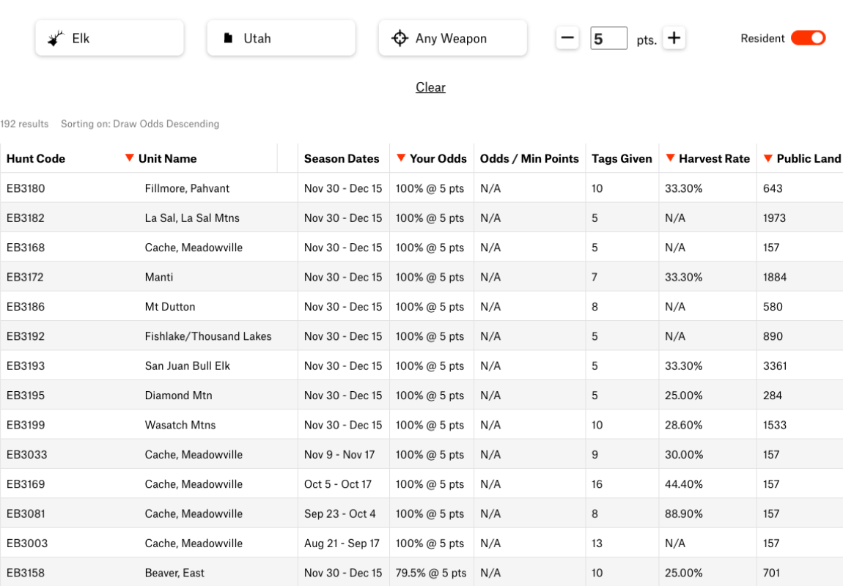The image size is (843, 586).
Task: Disable the Resident toggle
Action: pyautogui.click(x=808, y=38)
